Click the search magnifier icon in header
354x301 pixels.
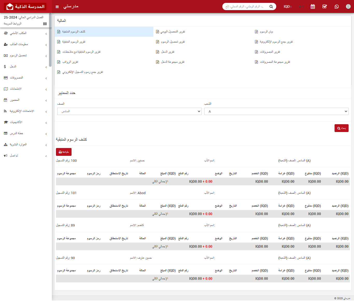[x=271, y=6]
